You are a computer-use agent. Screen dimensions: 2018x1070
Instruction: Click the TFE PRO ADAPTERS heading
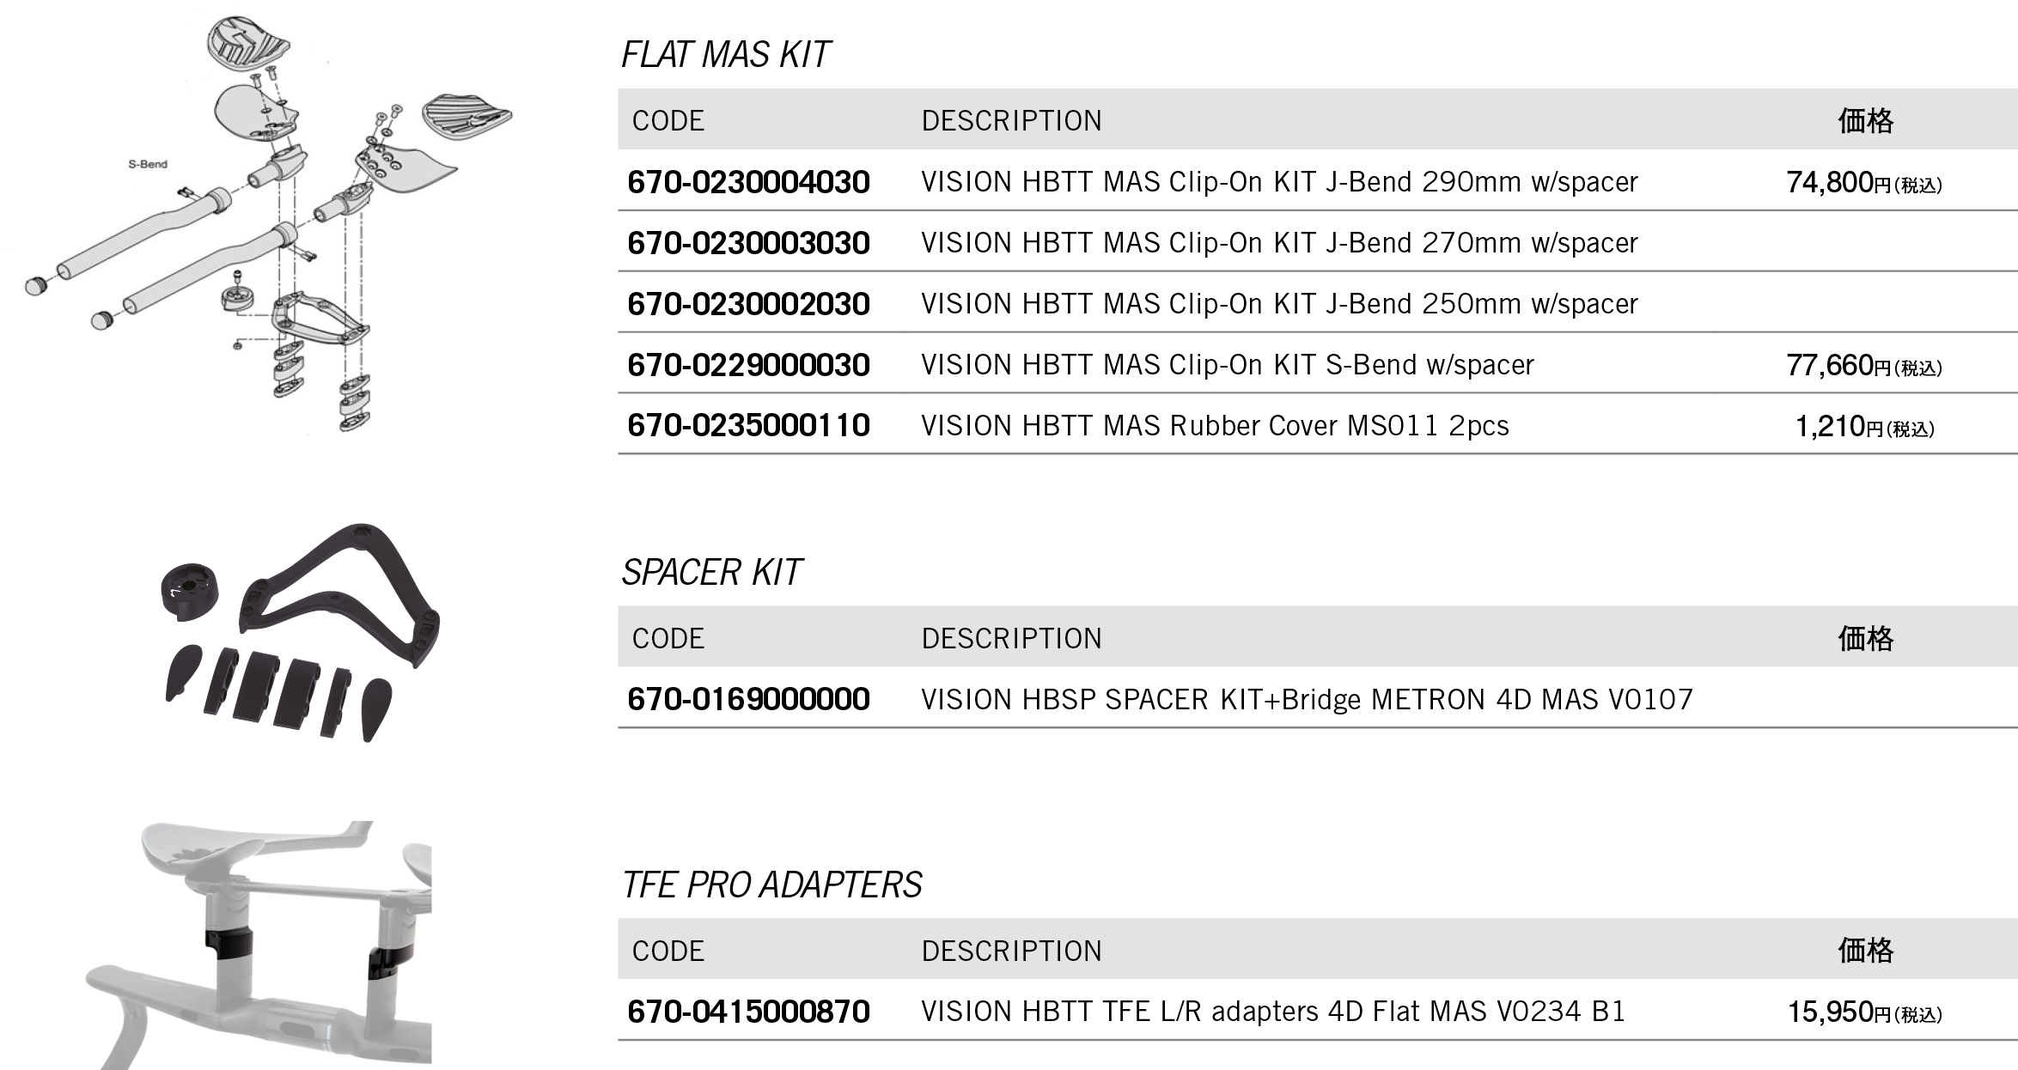(x=771, y=885)
